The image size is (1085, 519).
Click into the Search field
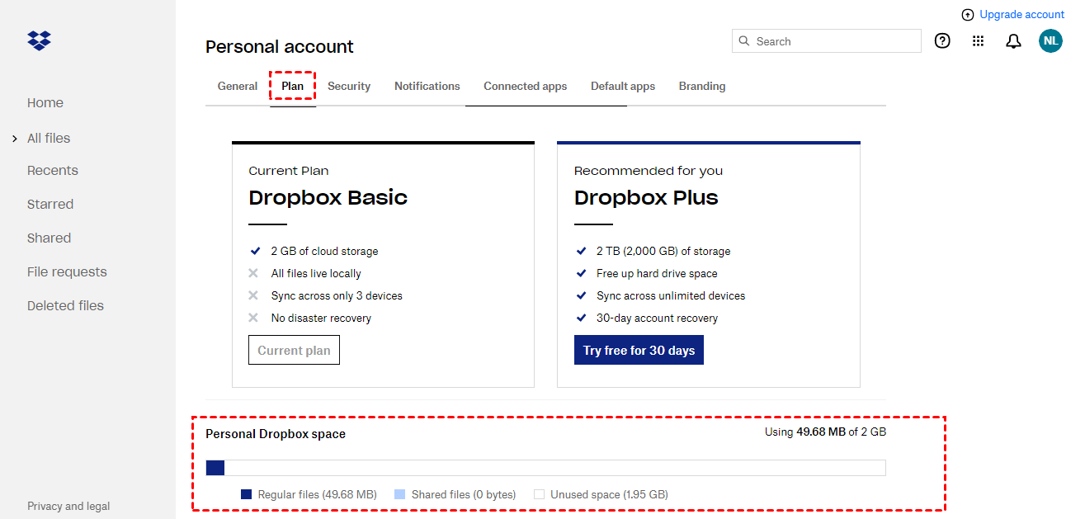click(x=827, y=41)
